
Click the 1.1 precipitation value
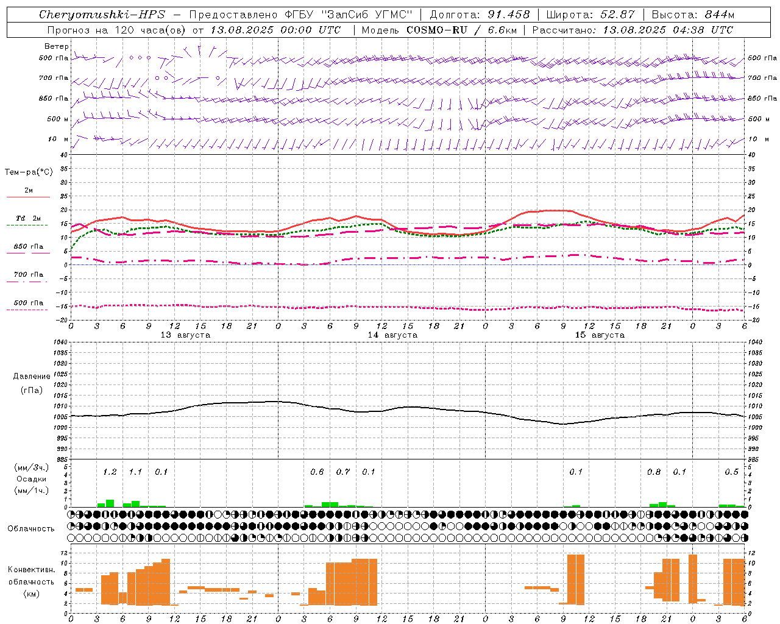pyautogui.click(x=135, y=472)
